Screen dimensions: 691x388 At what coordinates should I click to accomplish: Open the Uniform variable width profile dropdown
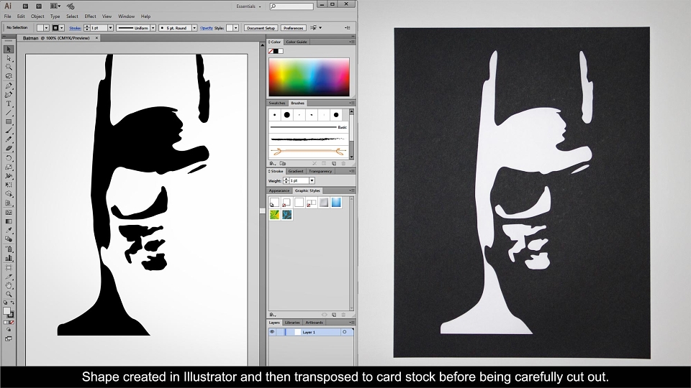tap(153, 28)
